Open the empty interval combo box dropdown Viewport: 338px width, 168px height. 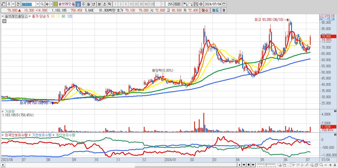(162, 4)
